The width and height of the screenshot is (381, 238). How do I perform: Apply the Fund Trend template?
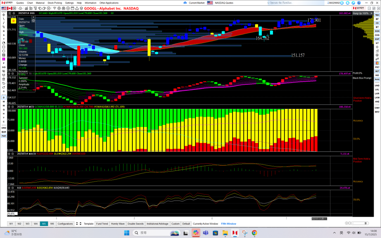click(102, 224)
